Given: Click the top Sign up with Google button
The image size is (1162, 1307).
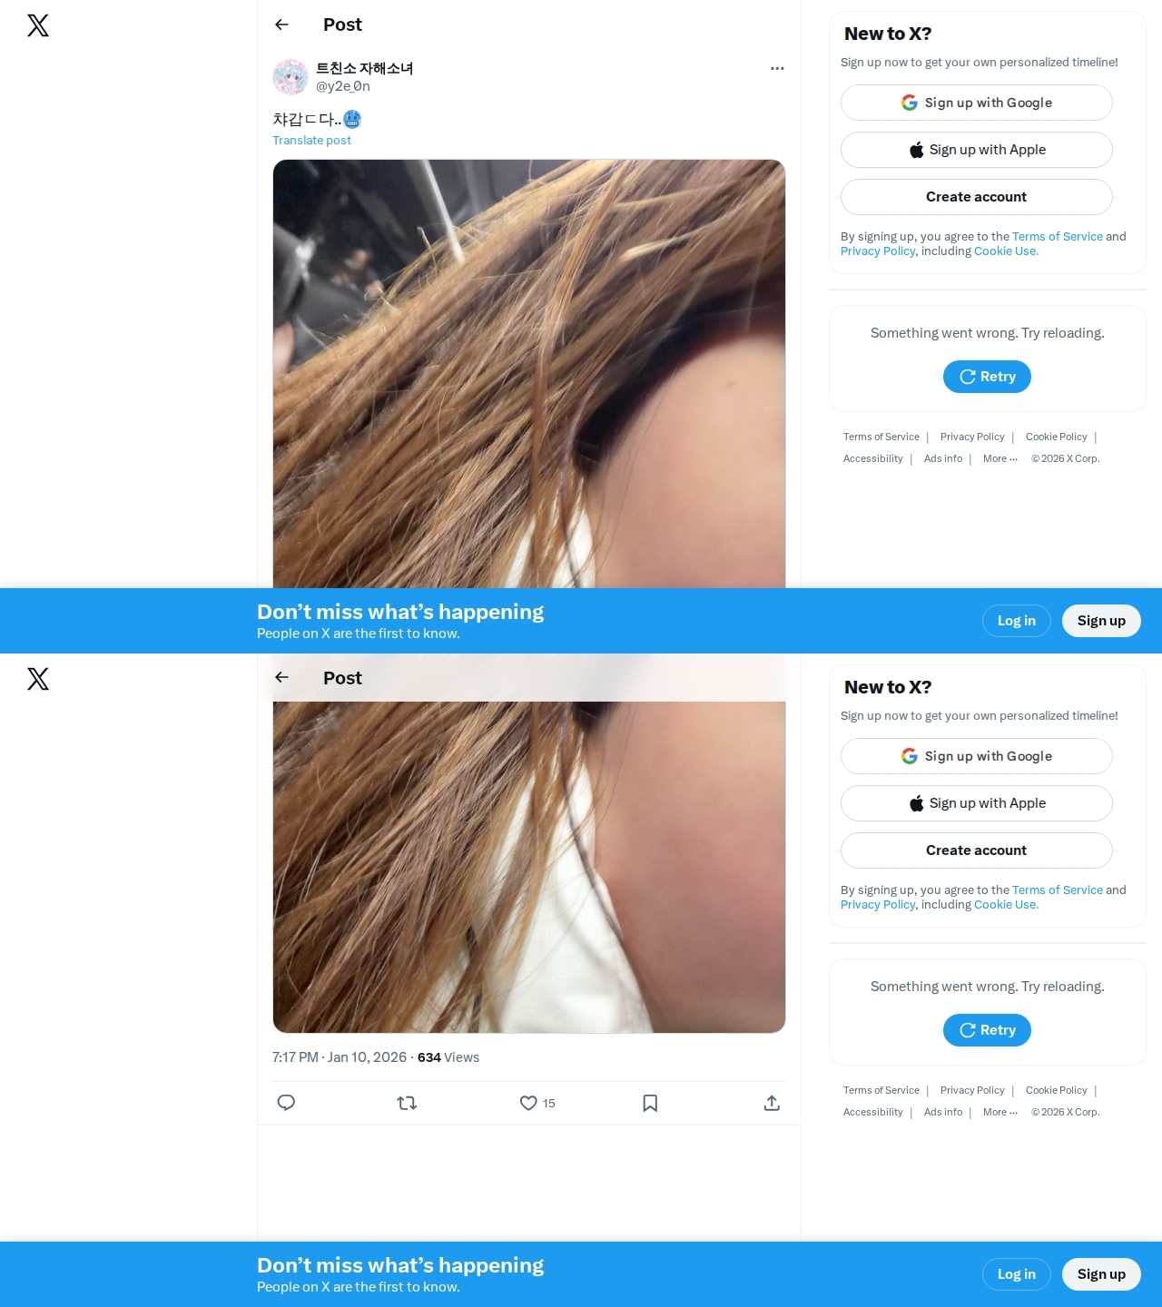Looking at the screenshot, I should [977, 103].
